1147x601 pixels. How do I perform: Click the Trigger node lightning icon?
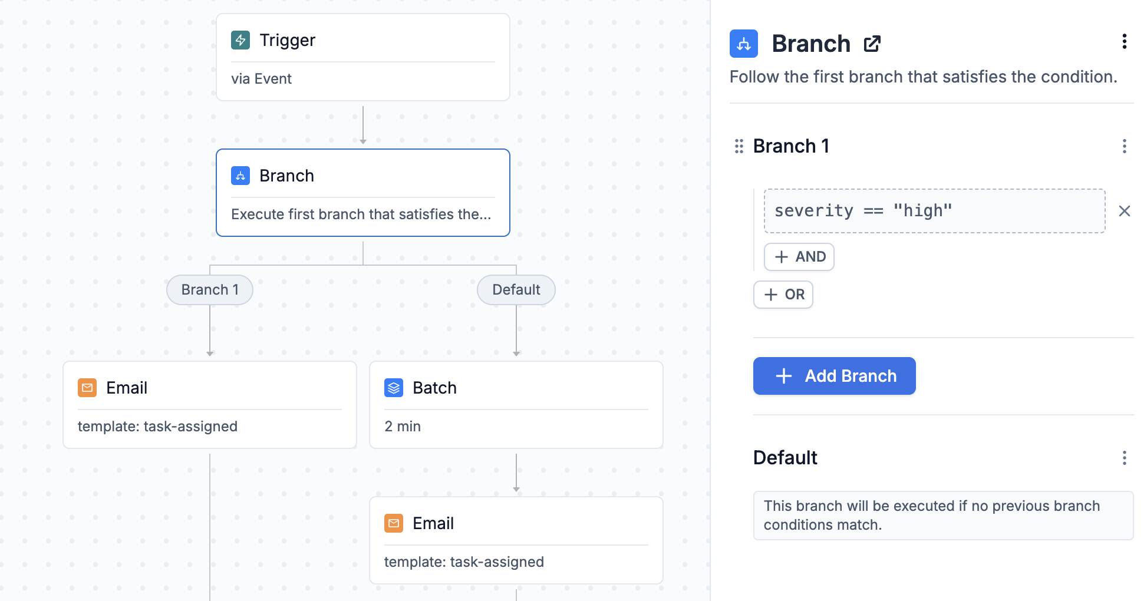click(x=240, y=40)
